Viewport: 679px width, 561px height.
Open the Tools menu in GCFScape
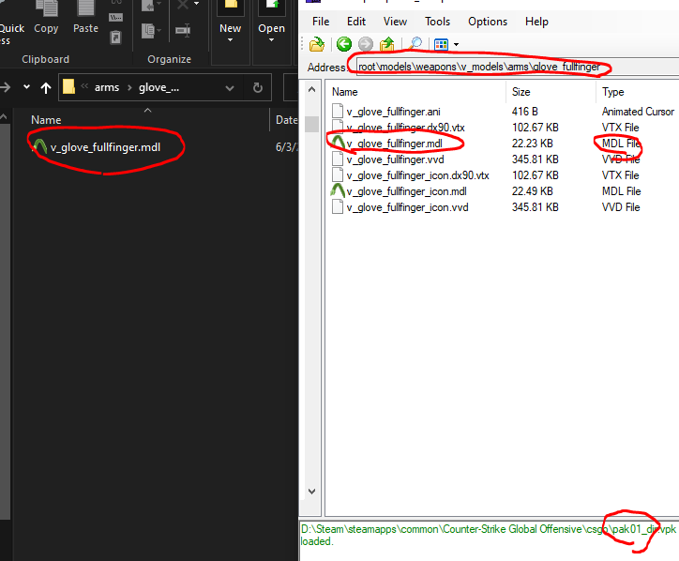(x=437, y=22)
